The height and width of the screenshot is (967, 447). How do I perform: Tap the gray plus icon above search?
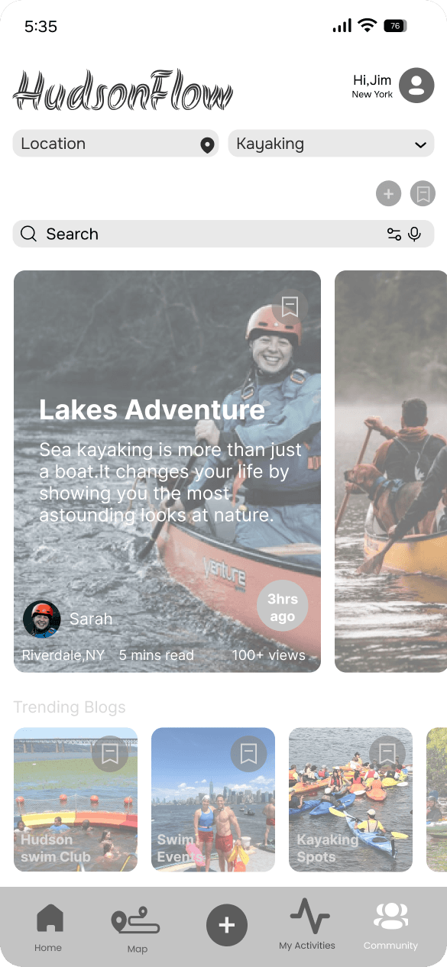click(388, 194)
